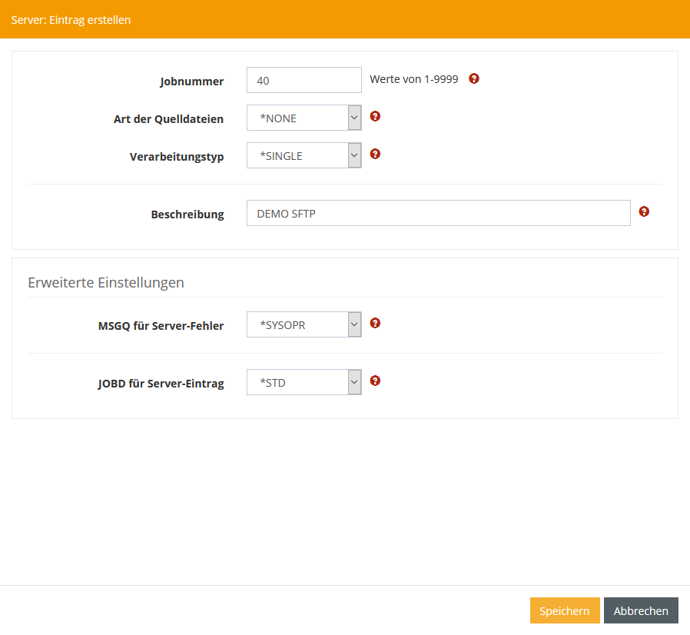This screenshot has width=690, height=635.
Task: Show help tooltip for Verarbeitungstyp
Action: coord(375,154)
